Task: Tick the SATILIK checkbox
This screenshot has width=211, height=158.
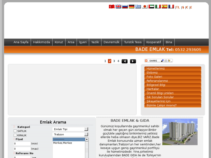Action: 15,131
